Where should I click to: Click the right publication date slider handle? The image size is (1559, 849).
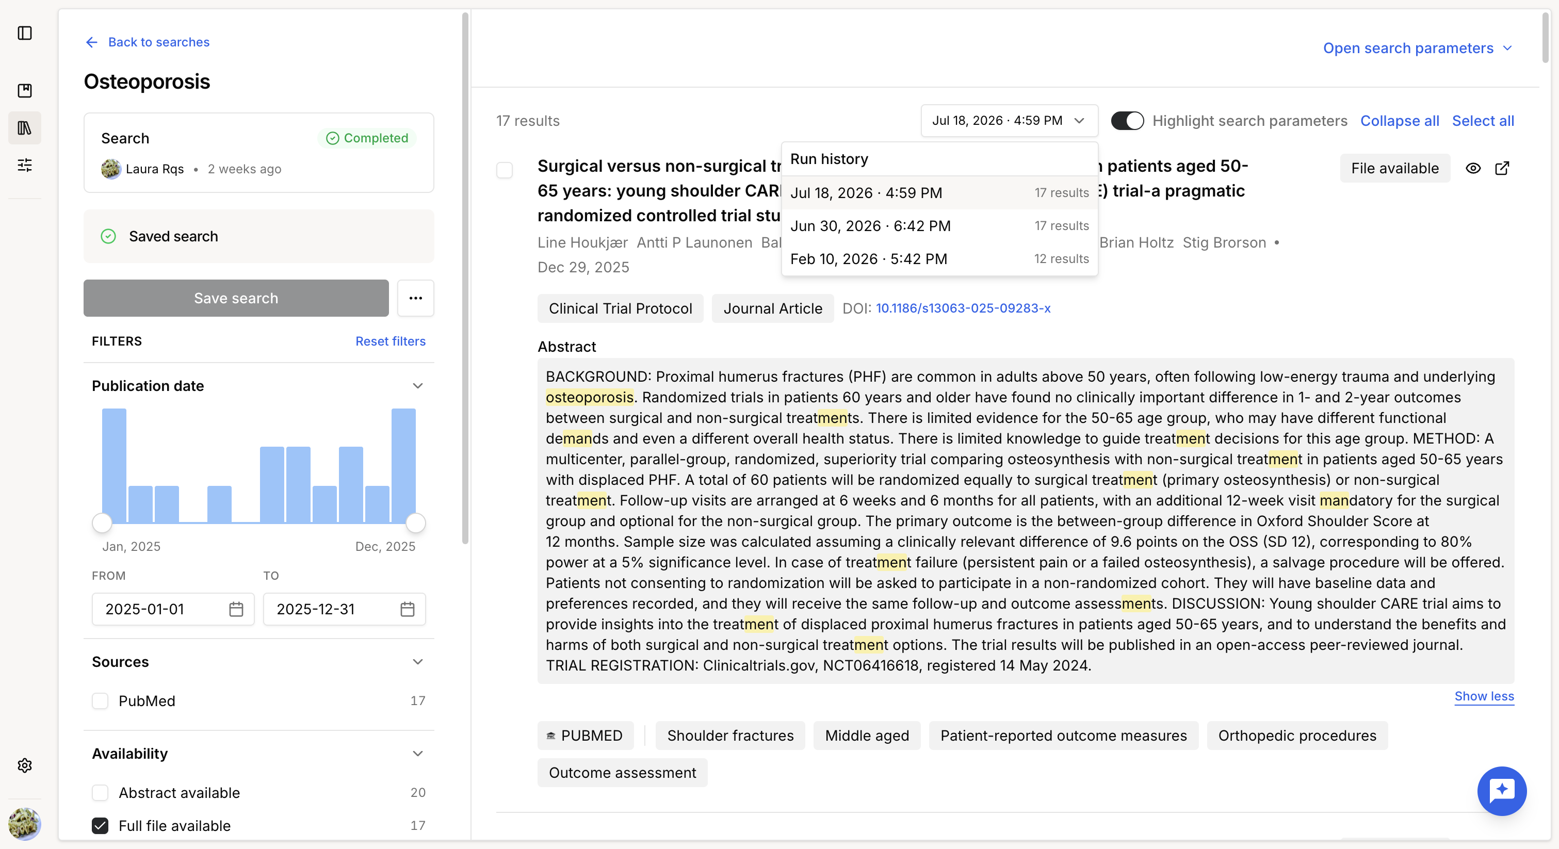click(x=416, y=523)
